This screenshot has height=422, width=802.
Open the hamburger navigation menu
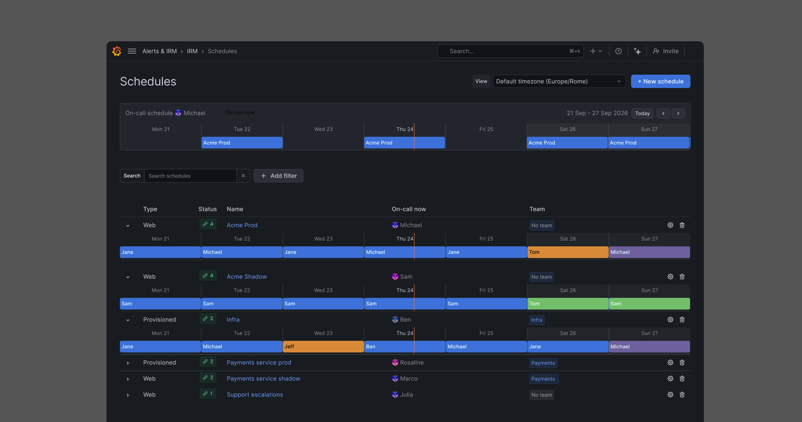pyautogui.click(x=132, y=51)
